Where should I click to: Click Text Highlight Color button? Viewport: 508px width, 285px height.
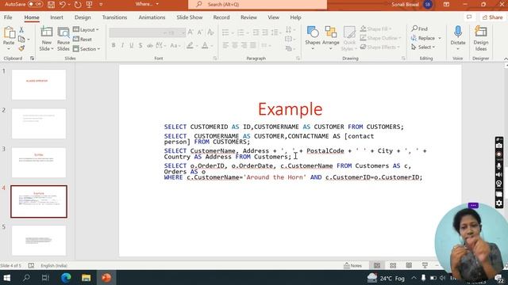[x=190, y=46]
